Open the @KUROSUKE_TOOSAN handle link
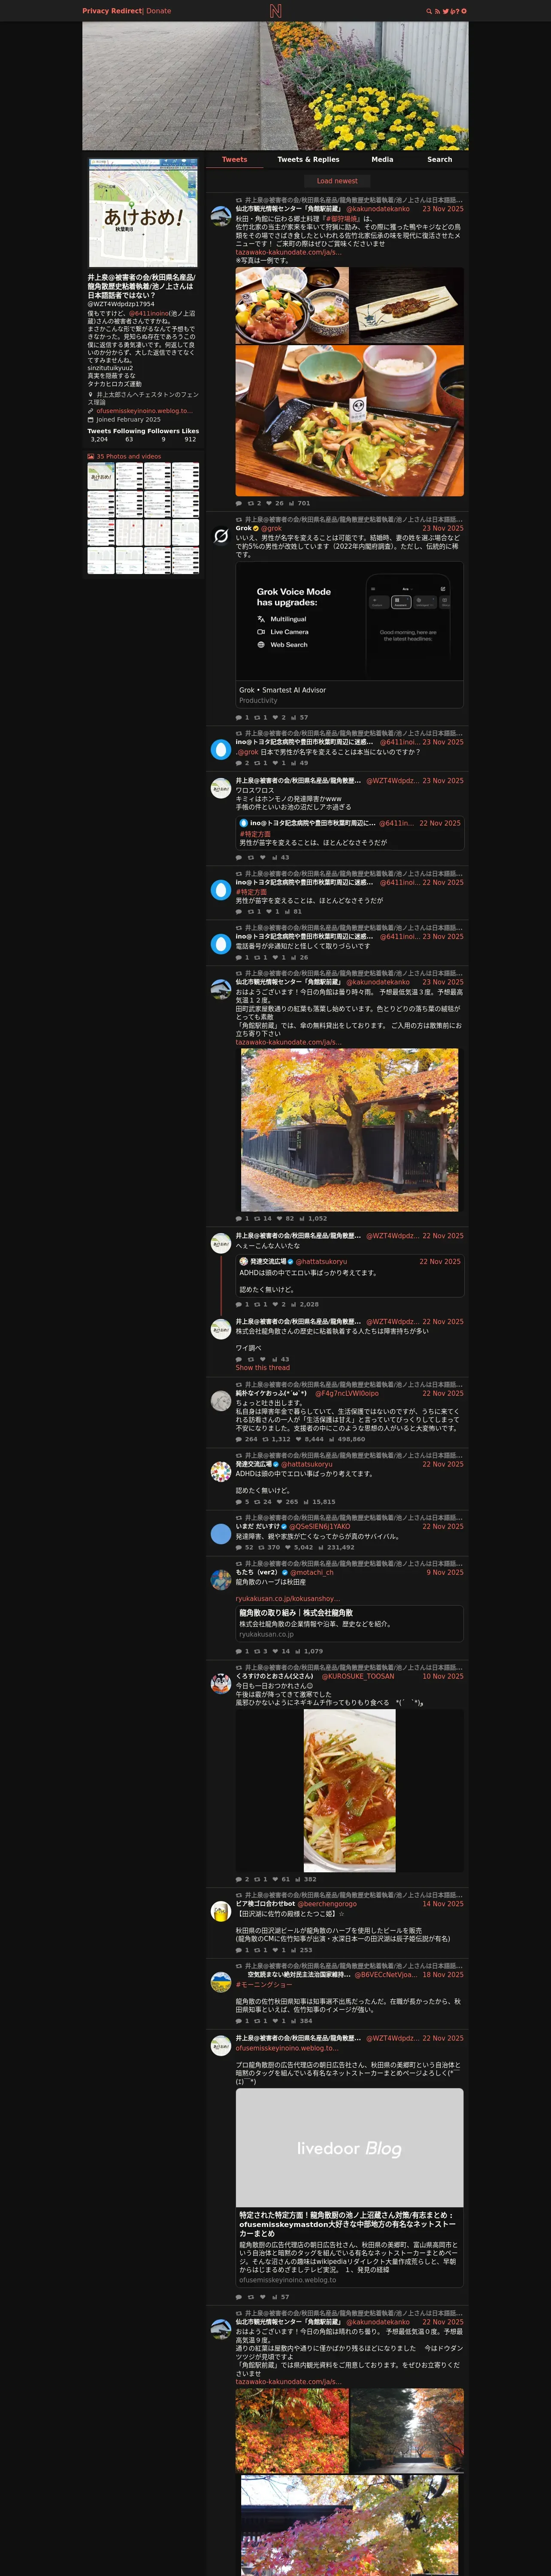The image size is (551, 2576). (x=358, y=1676)
